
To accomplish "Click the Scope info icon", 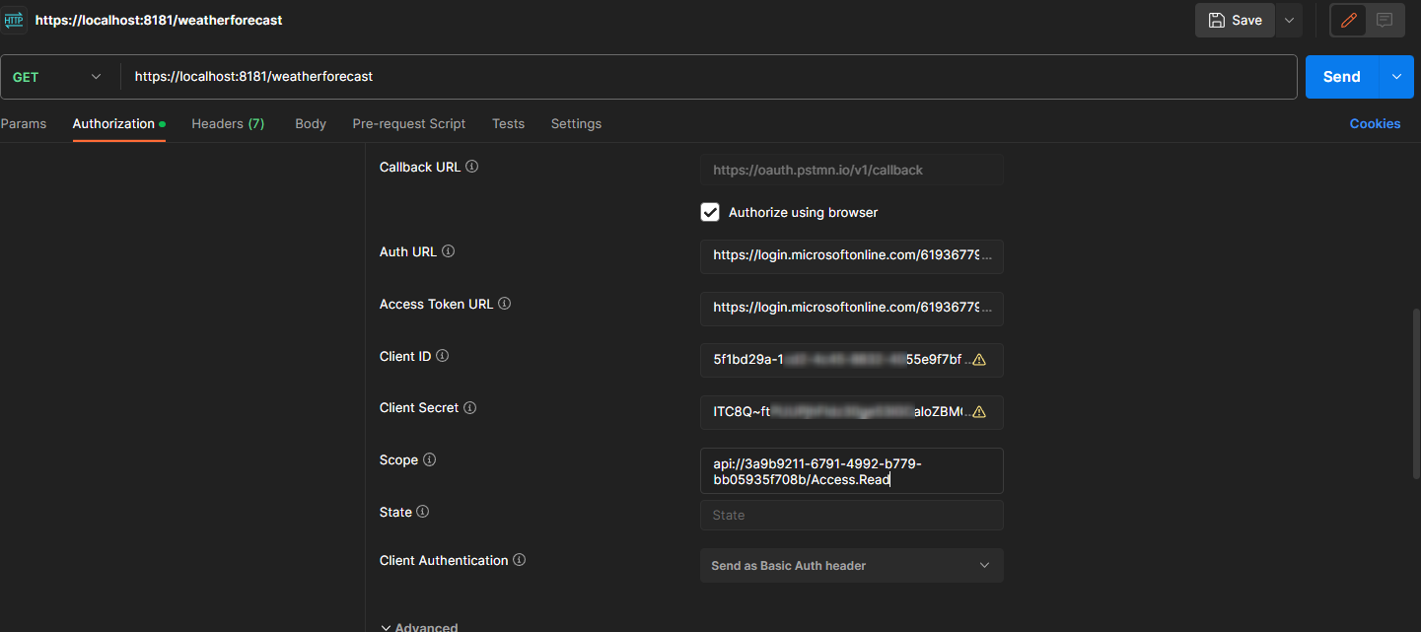I will (429, 459).
